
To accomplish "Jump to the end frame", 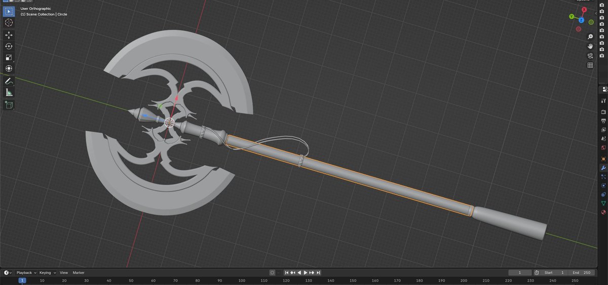I will coord(319,272).
